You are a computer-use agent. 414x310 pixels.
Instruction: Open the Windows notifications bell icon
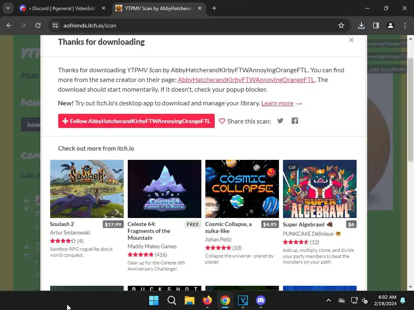click(403, 300)
